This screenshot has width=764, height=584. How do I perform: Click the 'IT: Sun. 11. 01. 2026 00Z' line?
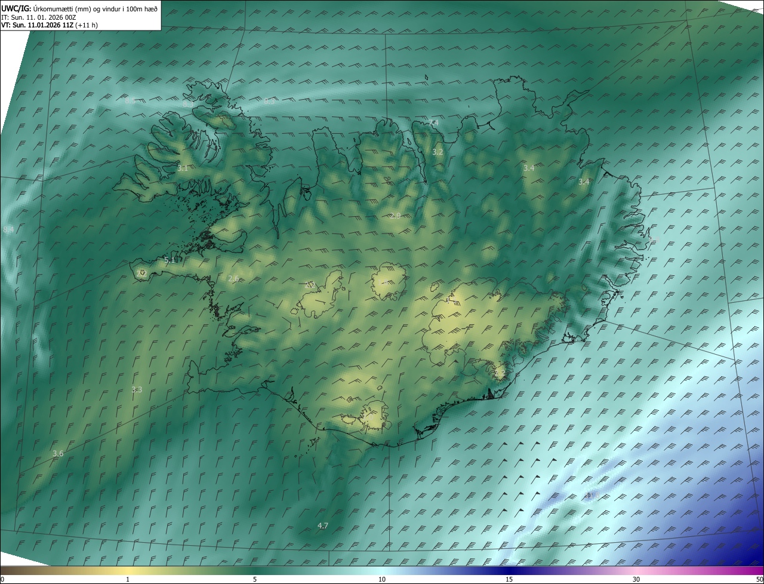[38, 17]
